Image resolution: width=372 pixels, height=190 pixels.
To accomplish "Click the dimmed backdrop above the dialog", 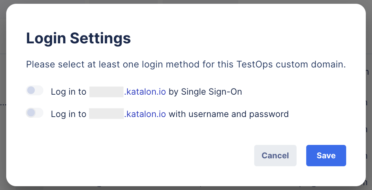I will pyautogui.click(x=186, y=2).
